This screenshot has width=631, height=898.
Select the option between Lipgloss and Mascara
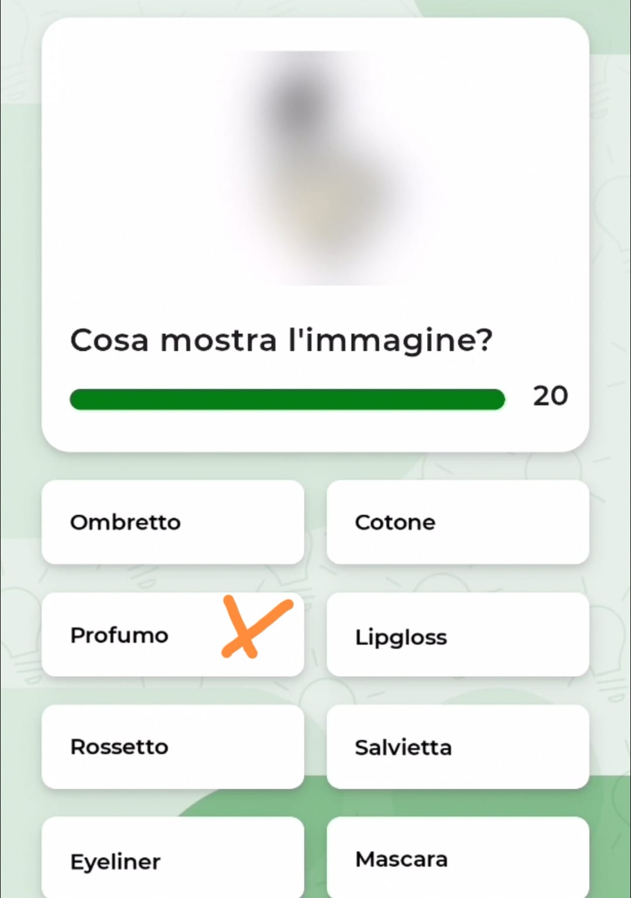(x=457, y=747)
